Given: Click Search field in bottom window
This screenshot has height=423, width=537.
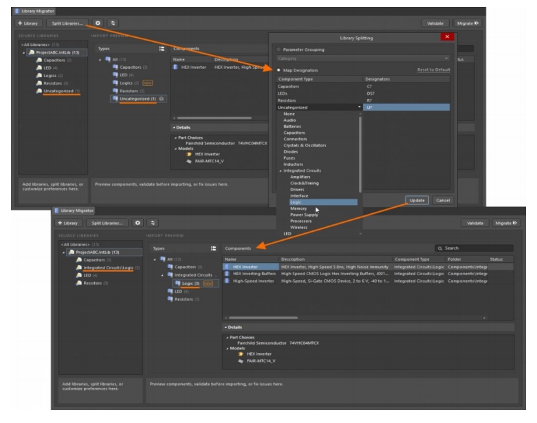Looking at the screenshot, I should coord(474,248).
